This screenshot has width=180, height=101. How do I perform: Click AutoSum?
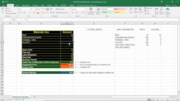click(148, 8)
